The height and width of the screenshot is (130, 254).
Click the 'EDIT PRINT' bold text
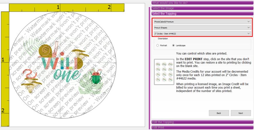click(193, 59)
